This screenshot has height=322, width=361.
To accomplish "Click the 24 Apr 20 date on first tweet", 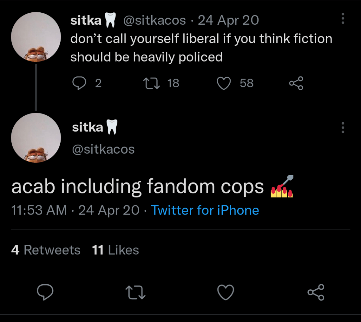I will click(x=228, y=20).
